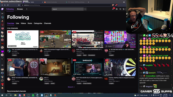173x97 pixels.
Task: Click the Twitch search input field
Action: 68,9
